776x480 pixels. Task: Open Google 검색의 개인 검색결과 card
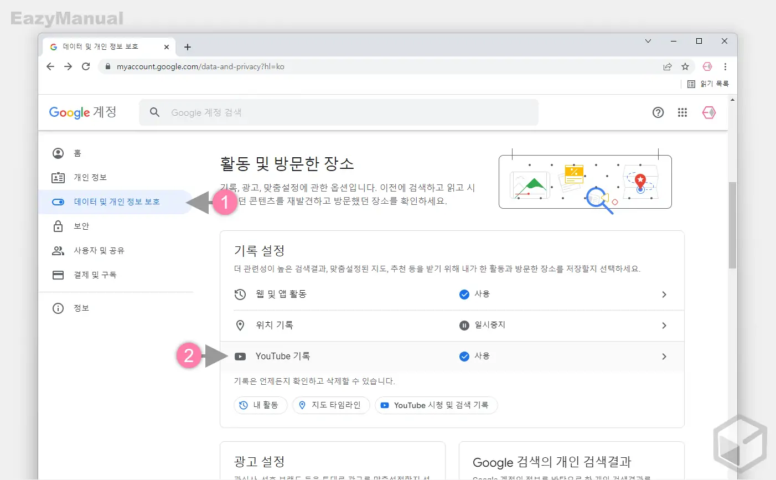(x=571, y=461)
